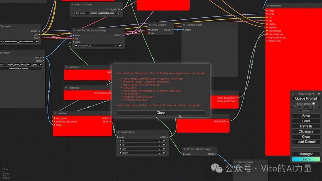Screen dimensions: 322x181
Task: Collapse Convert Mask to Image node dot
Action: click(185, 149)
